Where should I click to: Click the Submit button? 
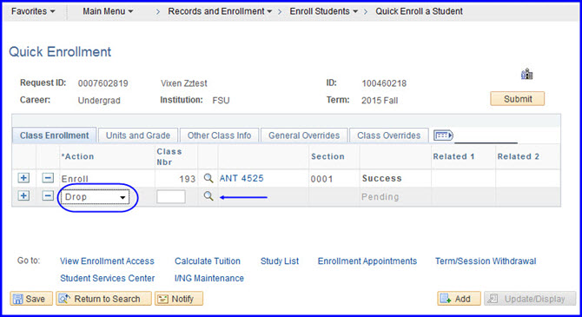point(518,99)
